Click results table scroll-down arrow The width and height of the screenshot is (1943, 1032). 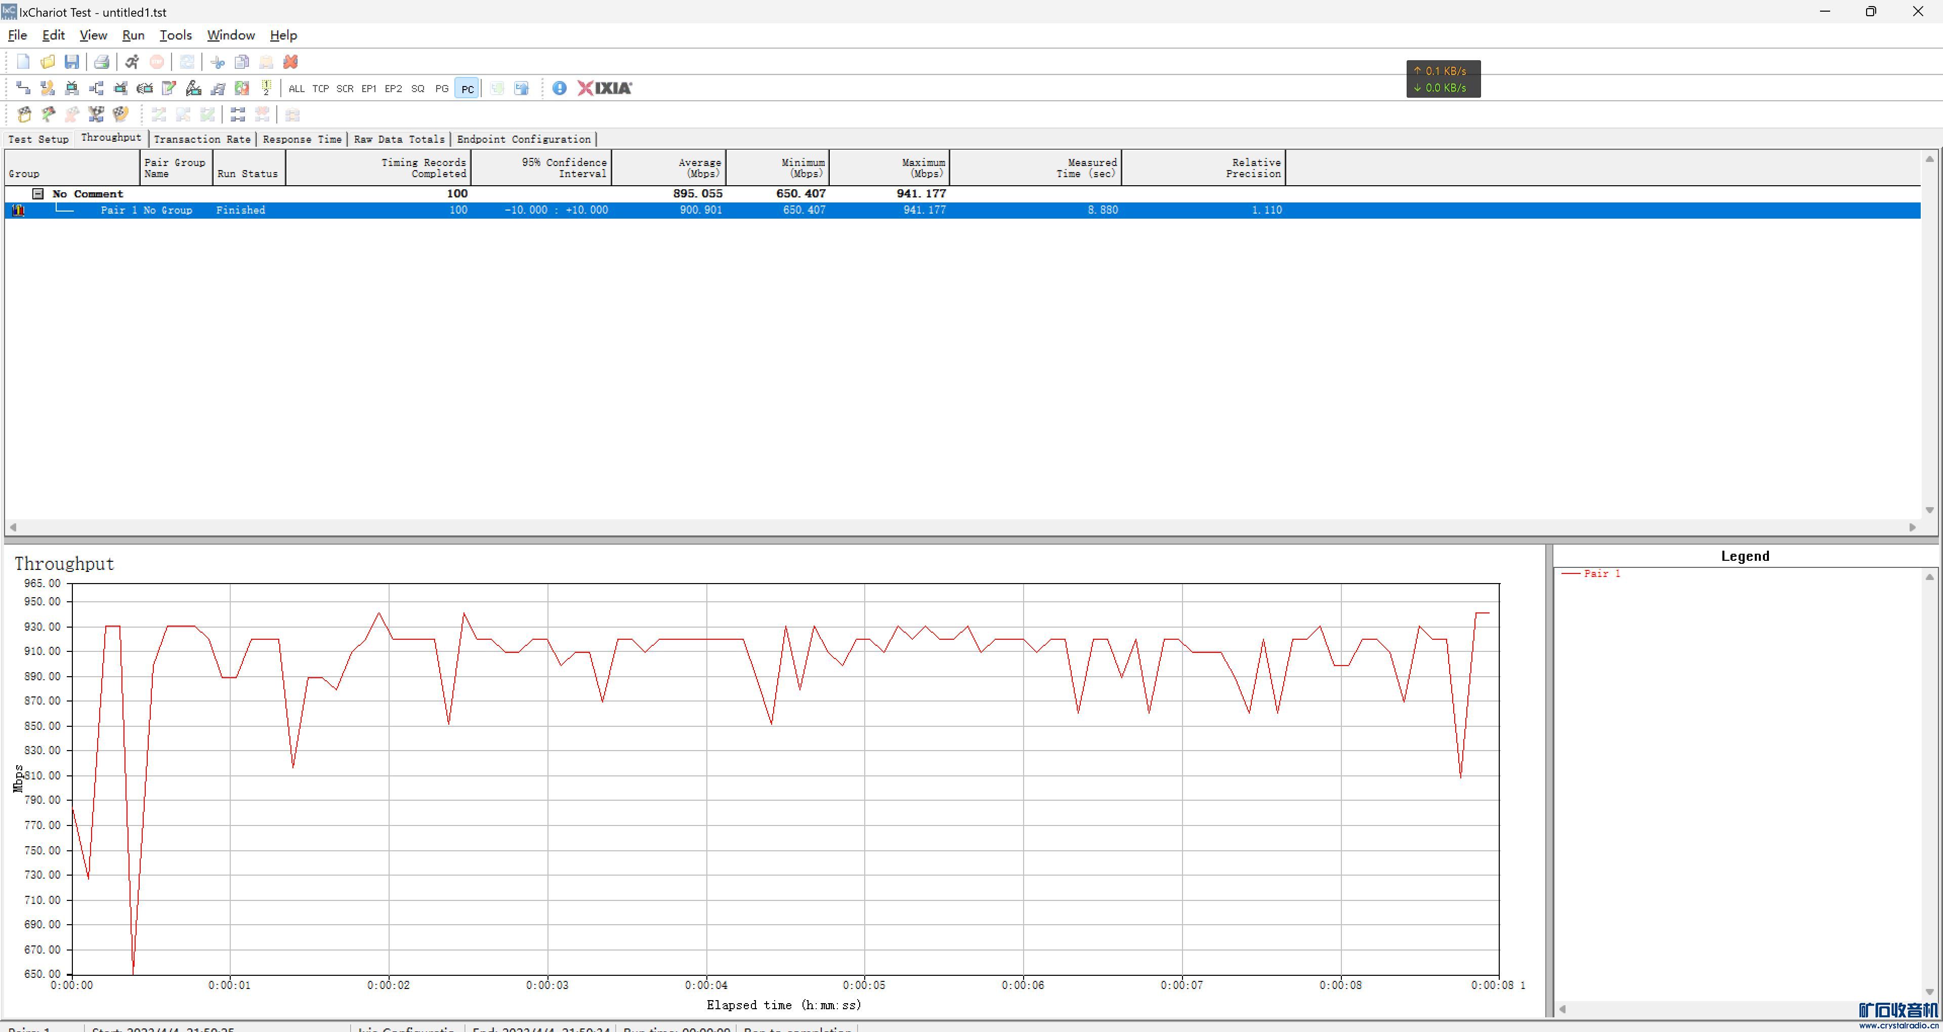1929,511
